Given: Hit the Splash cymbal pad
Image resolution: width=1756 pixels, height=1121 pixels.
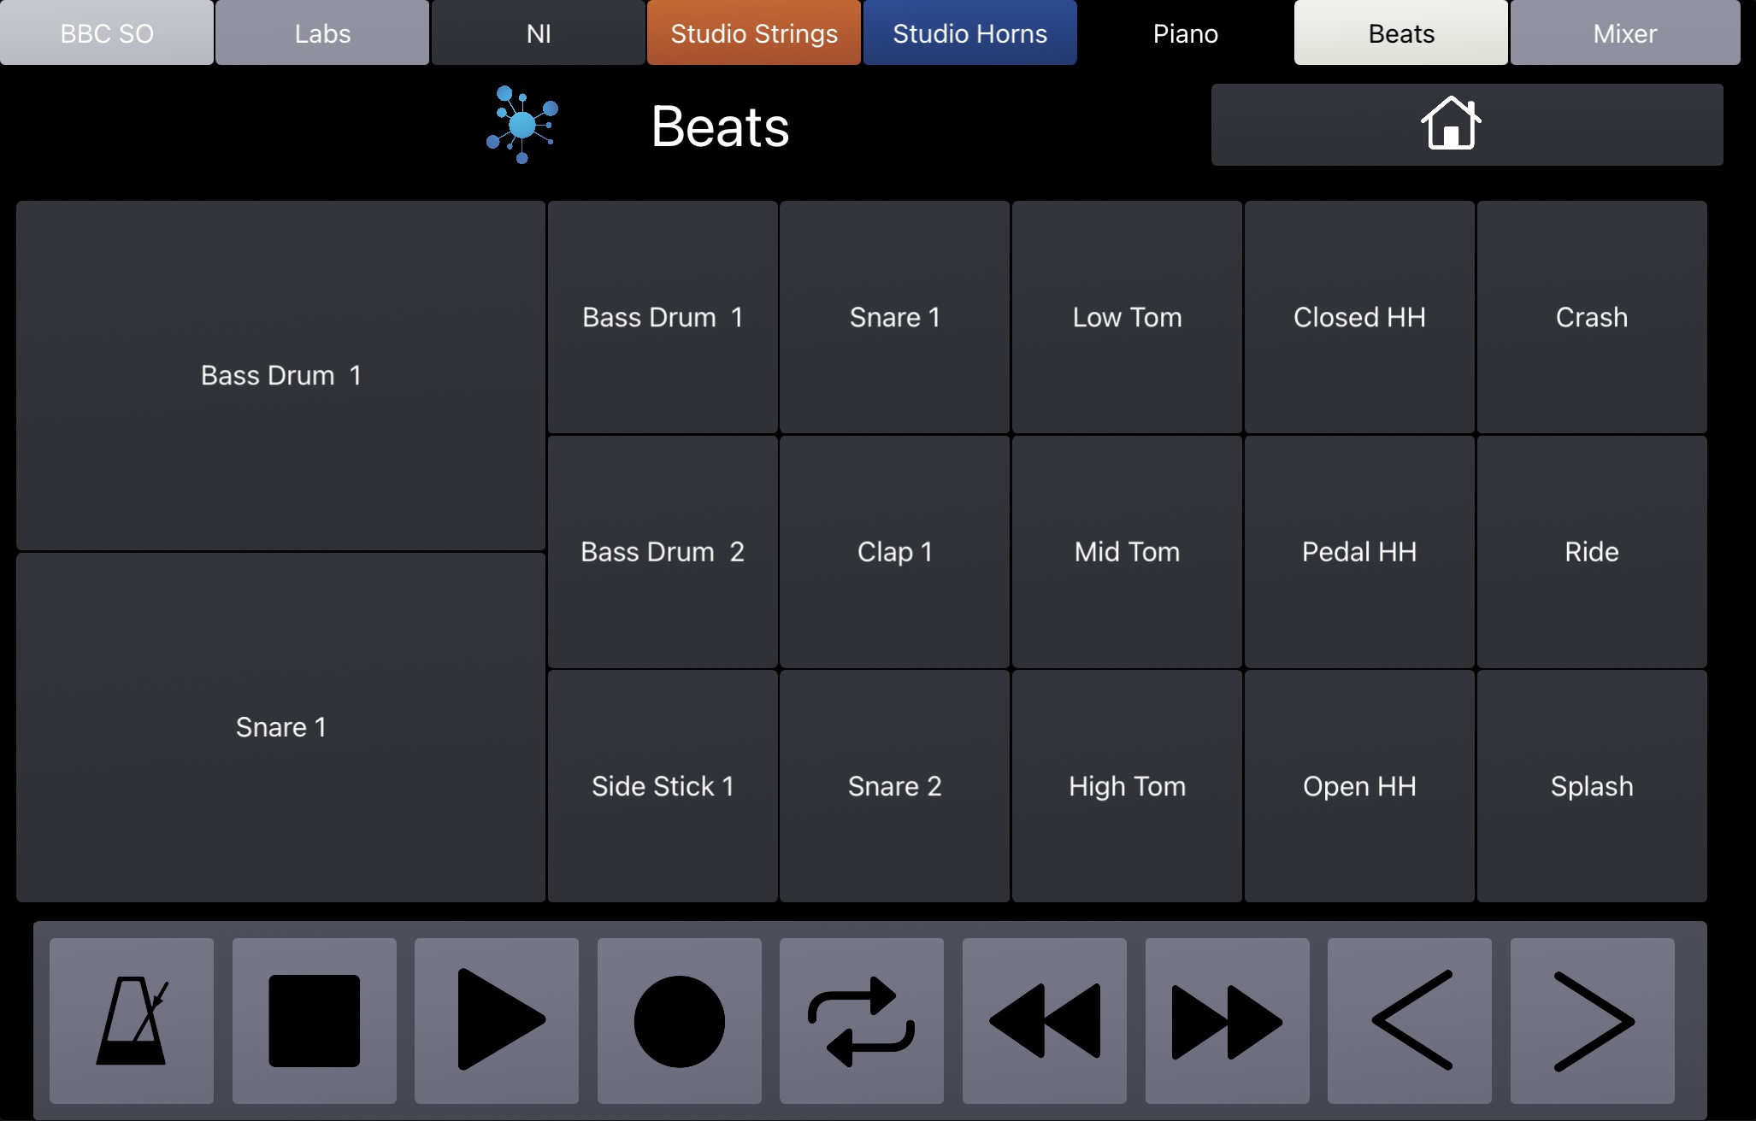Looking at the screenshot, I should pos(1592,786).
